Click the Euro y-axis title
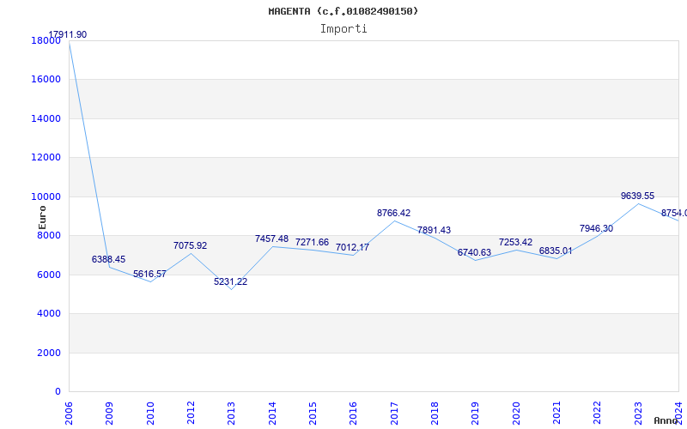The height and width of the screenshot is (429, 687). point(42,218)
